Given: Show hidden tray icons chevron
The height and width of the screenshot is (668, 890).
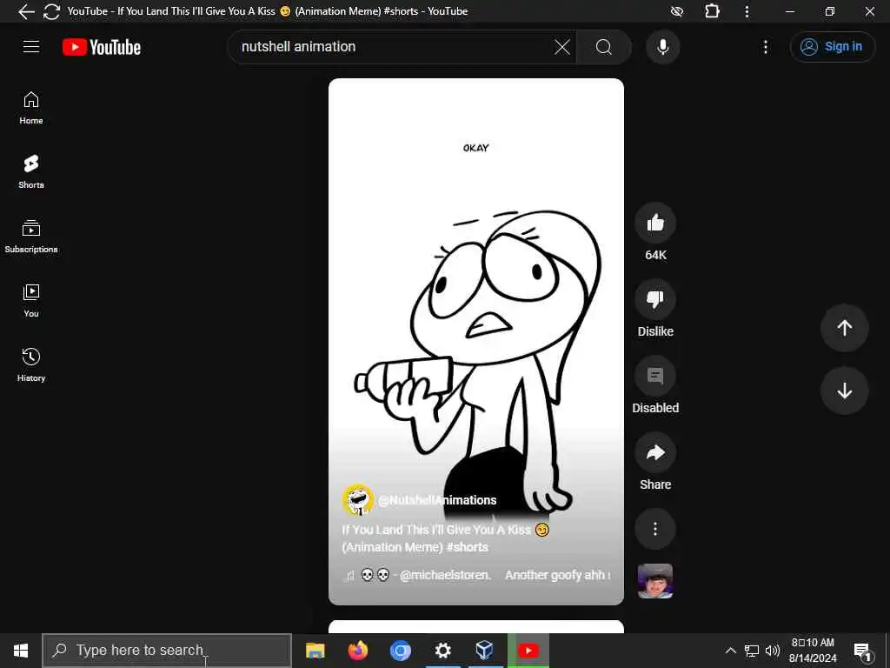Looking at the screenshot, I should click(730, 651).
